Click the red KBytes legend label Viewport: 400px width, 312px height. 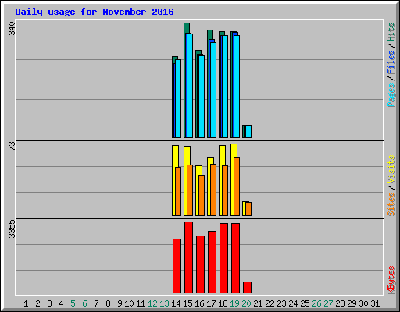(x=391, y=280)
